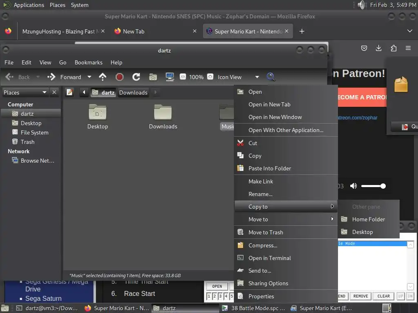Screen dimensions: 418x313
Task: Mute audio using speaker icon on webpage
Action: click(354, 186)
